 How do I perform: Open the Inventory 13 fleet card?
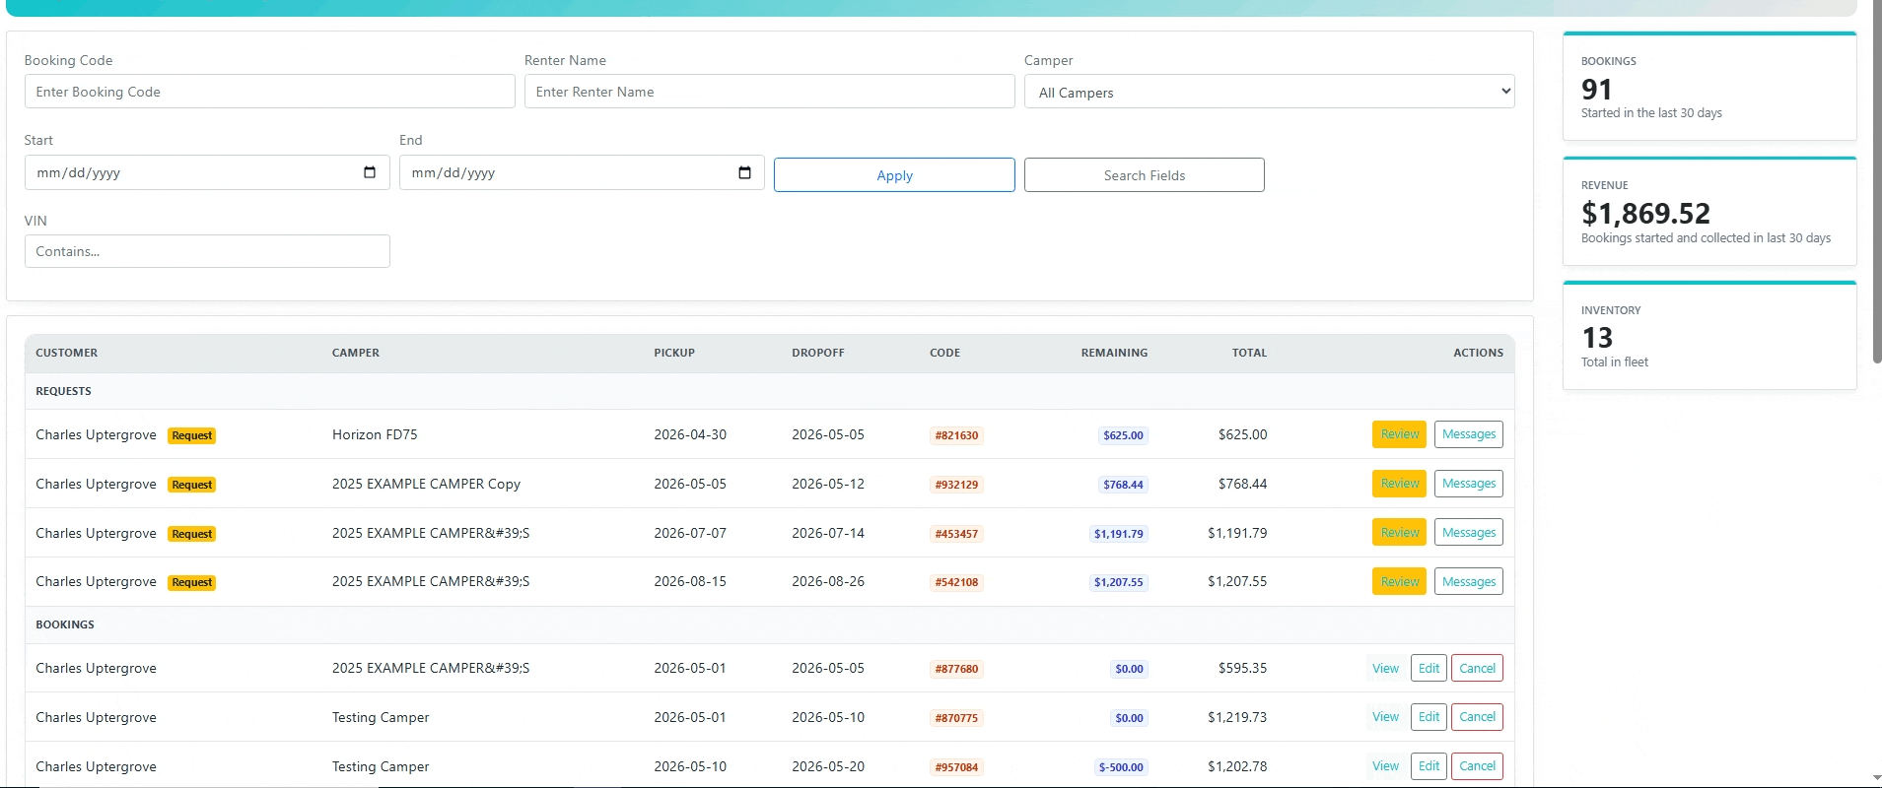(1709, 336)
